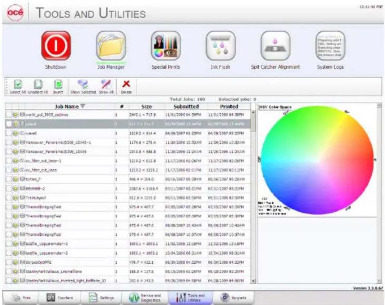The height and width of the screenshot is (305, 385).
Task: Click the job list scrollbar down arrow
Action: pyautogui.click(x=253, y=281)
